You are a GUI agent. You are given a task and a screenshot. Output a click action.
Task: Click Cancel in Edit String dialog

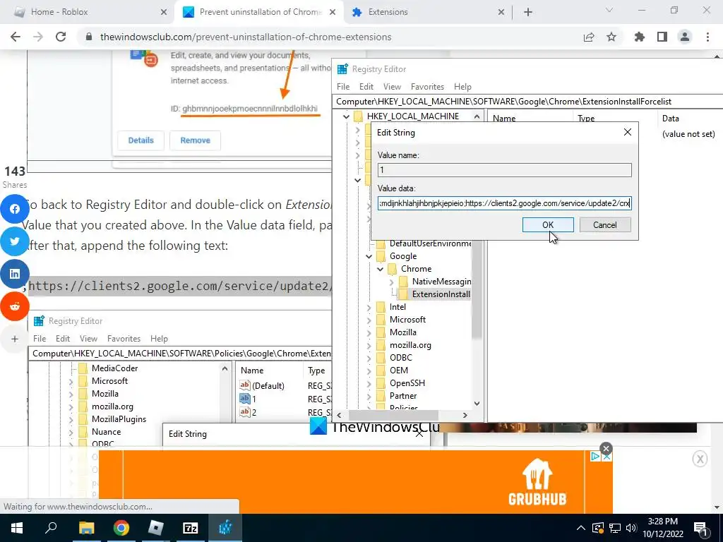(604, 225)
